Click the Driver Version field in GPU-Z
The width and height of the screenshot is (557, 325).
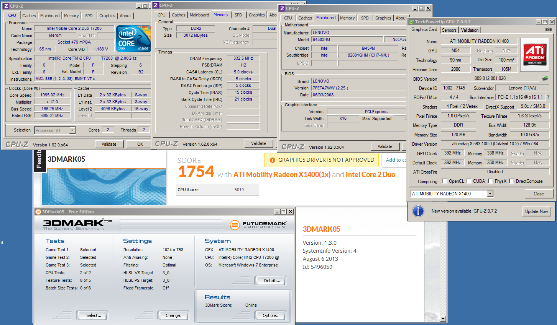pos(495,144)
